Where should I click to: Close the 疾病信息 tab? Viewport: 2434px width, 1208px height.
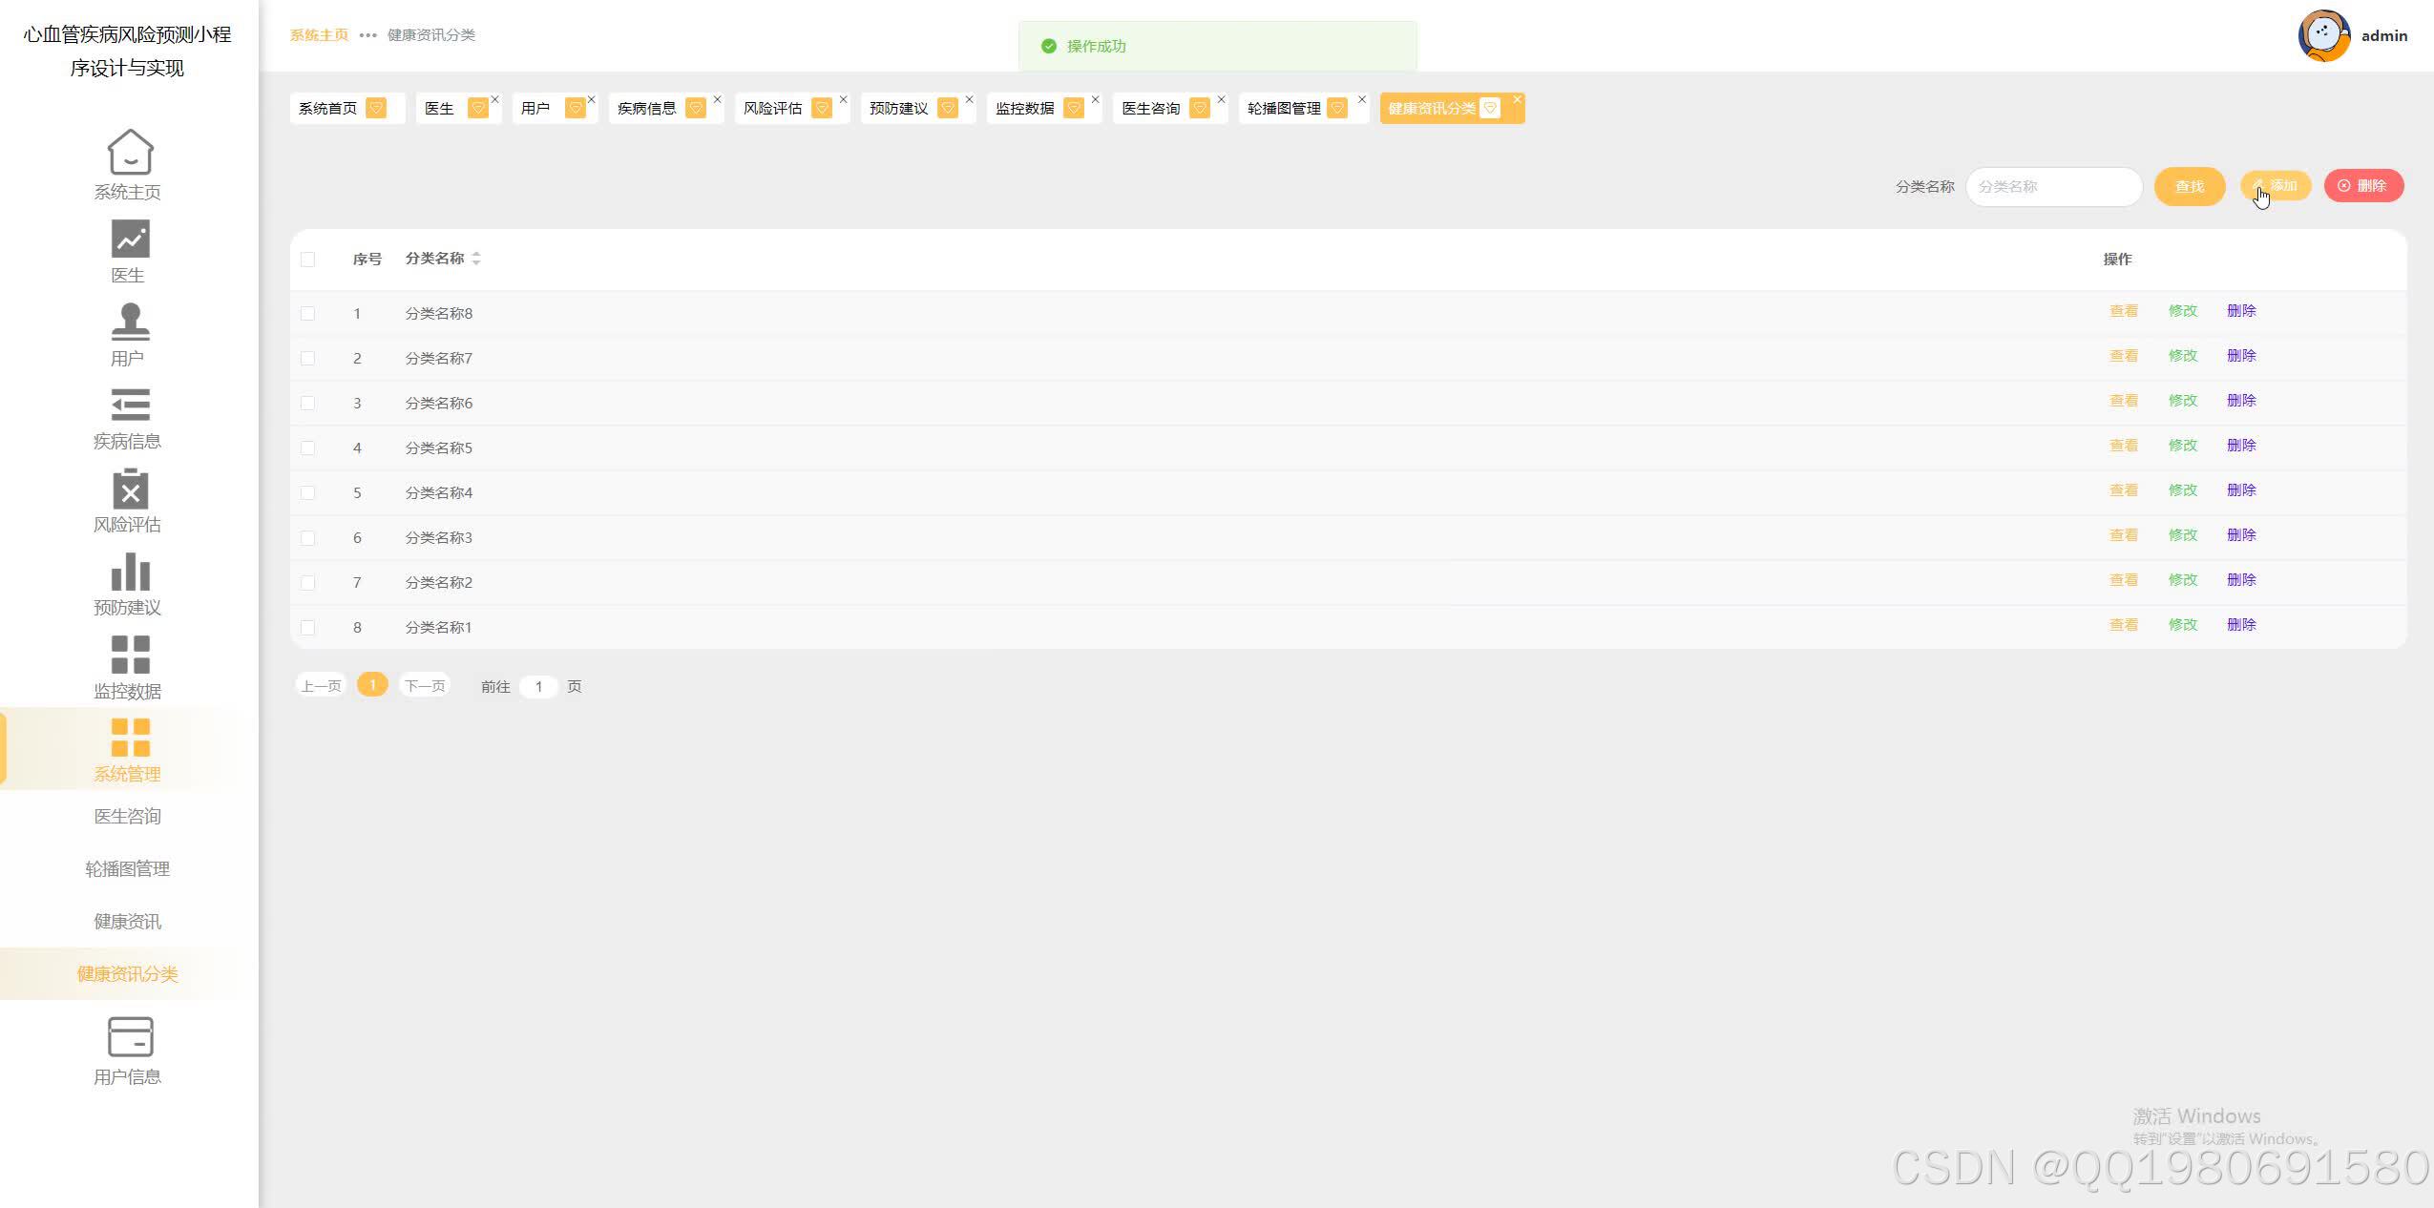click(x=717, y=99)
